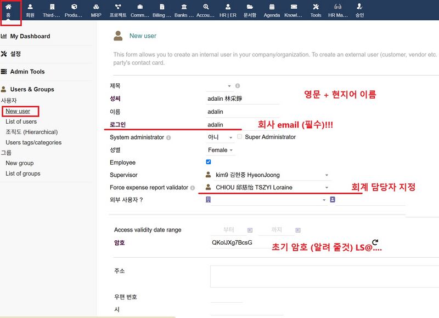Click the Agenda calendar icon

[270, 8]
